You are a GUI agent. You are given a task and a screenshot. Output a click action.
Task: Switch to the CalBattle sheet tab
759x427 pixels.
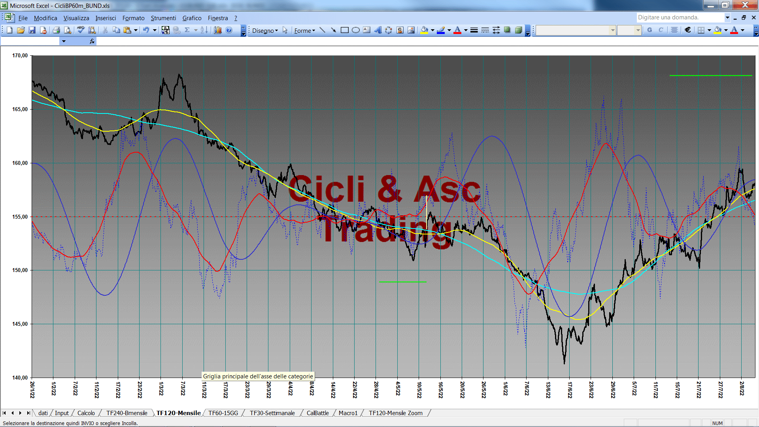coord(317,413)
